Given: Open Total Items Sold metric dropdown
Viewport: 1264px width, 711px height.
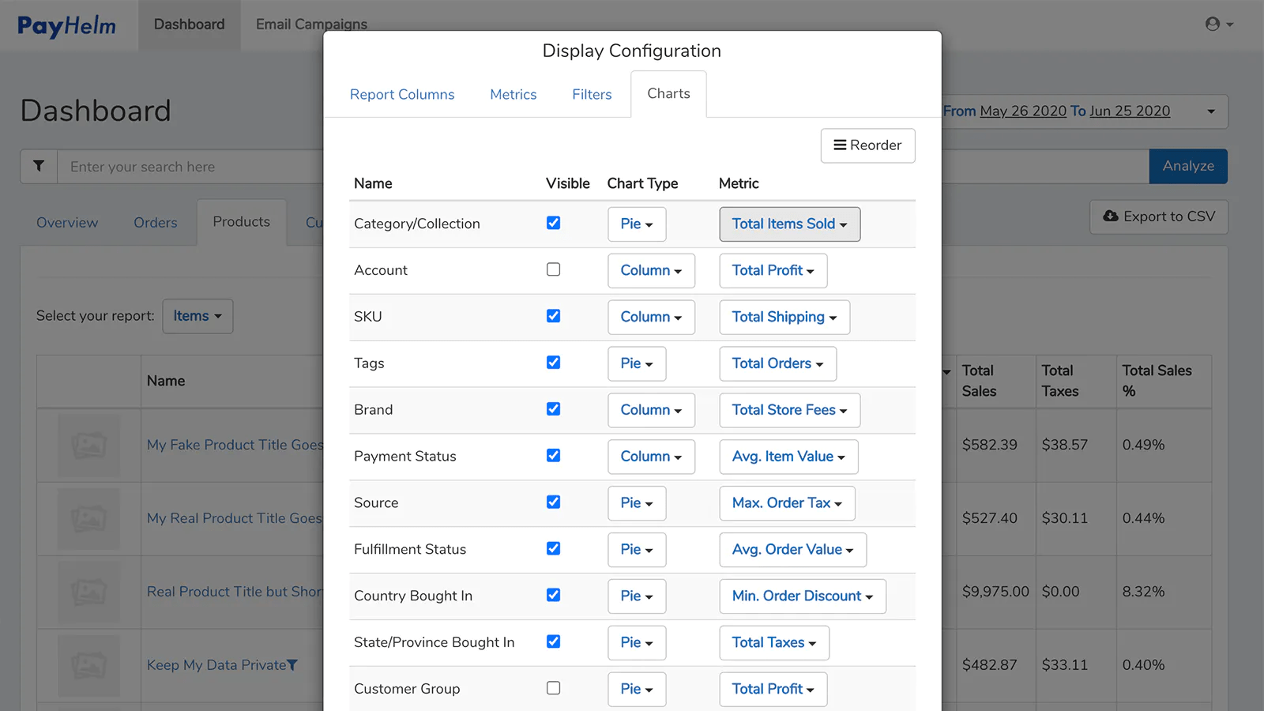Looking at the screenshot, I should pos(789,224).
